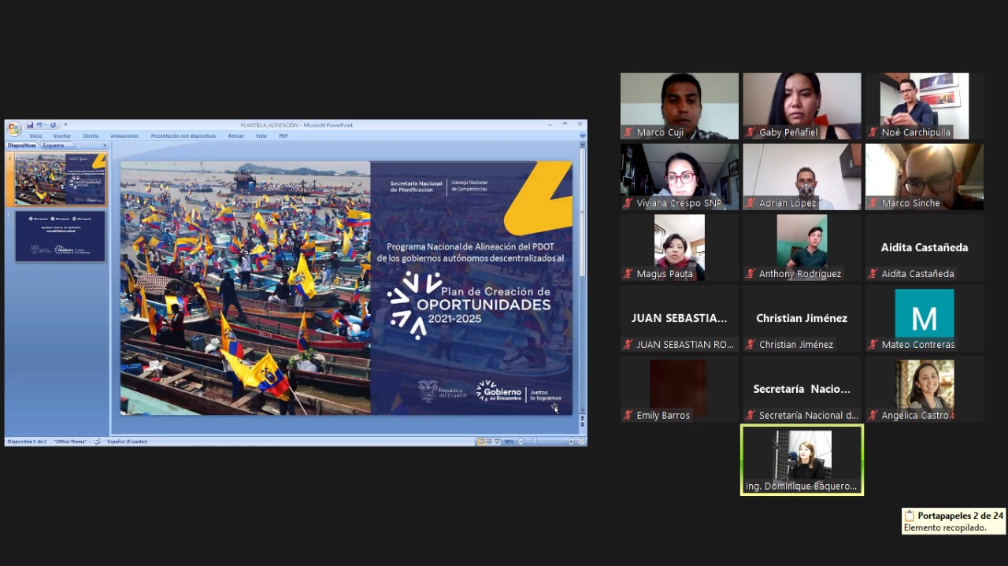This screenshot has height=566, width=1008.
Task: Click muted mic icon beside Emily Barros
Action: [628, 416]
